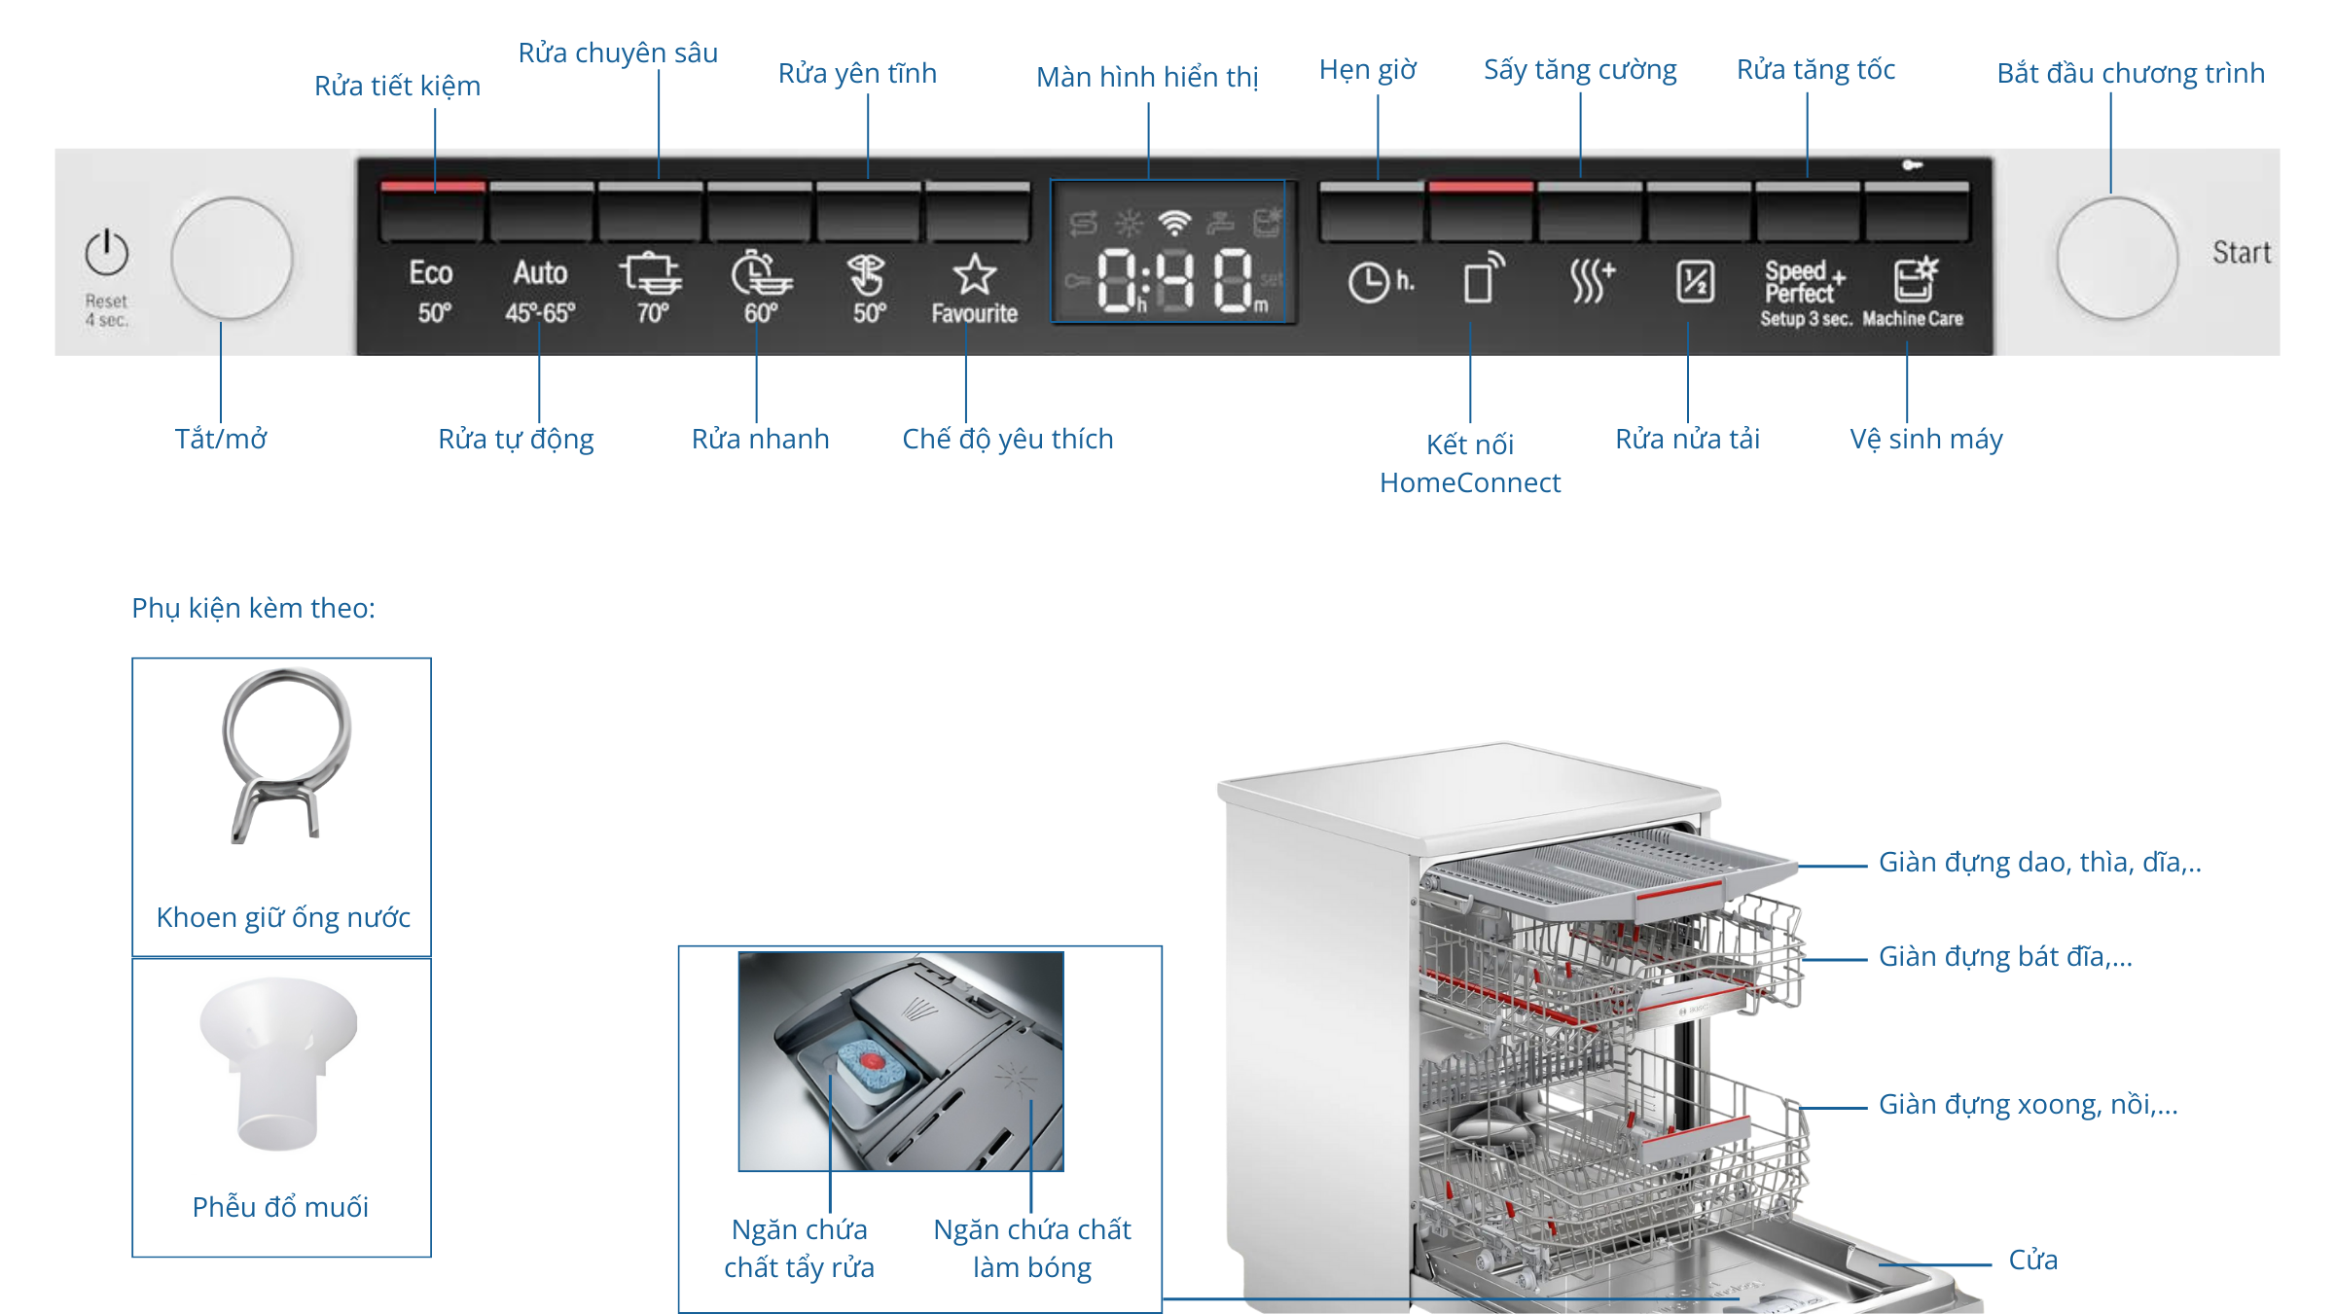Toggle the half load ½ icon
This screenshot has height=1314, width=2335.
[x=1695, y=282]
